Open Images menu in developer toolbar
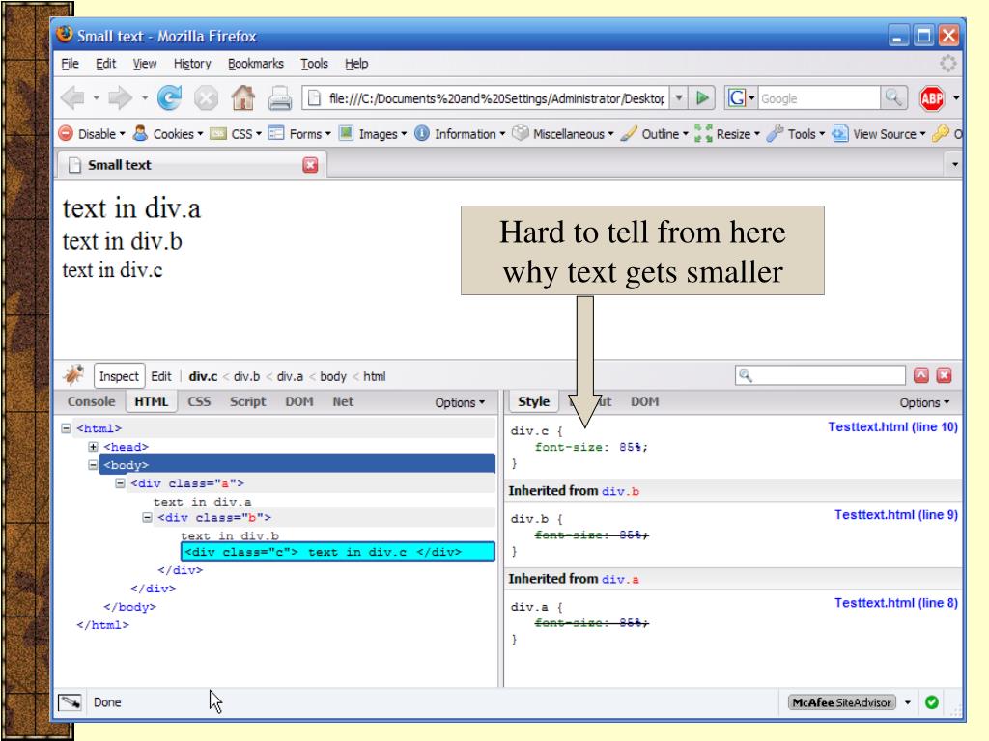Screen dimensions: 989x741 click(x=373, y=133)
